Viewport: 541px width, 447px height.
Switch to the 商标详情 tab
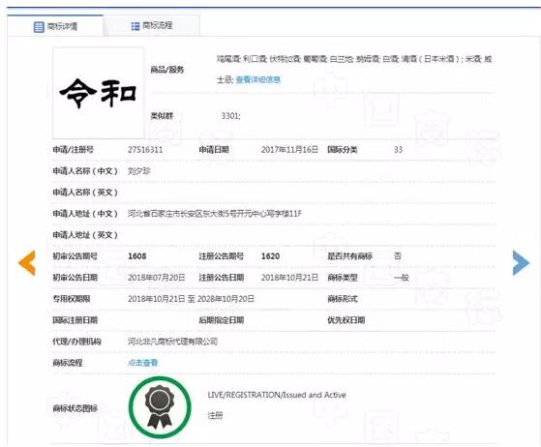point(55,26)
